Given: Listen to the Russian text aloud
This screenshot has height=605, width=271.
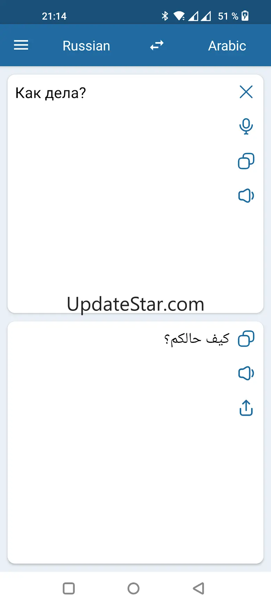Looking at the screenshot, I should [x=246, y=196].
